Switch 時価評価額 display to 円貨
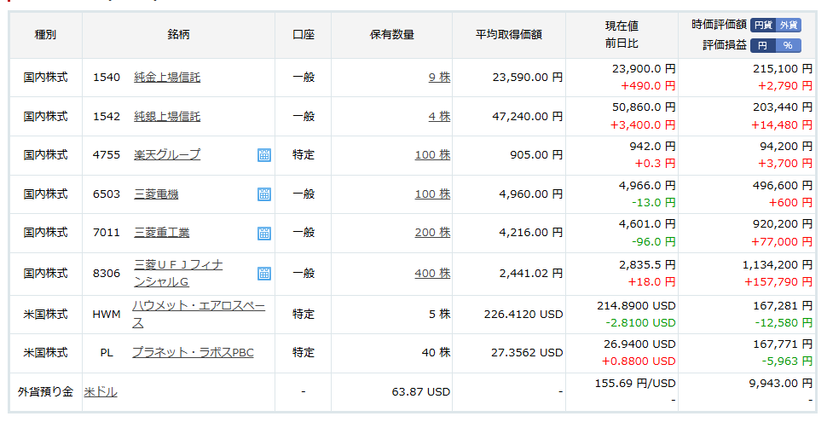This screenshot has width=827, height=422. (x=763, y=26)
